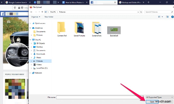Open the All Supported Types dropdown
Image resolution: width=174 pixels, height=104 pixels.
pos(159,97)
